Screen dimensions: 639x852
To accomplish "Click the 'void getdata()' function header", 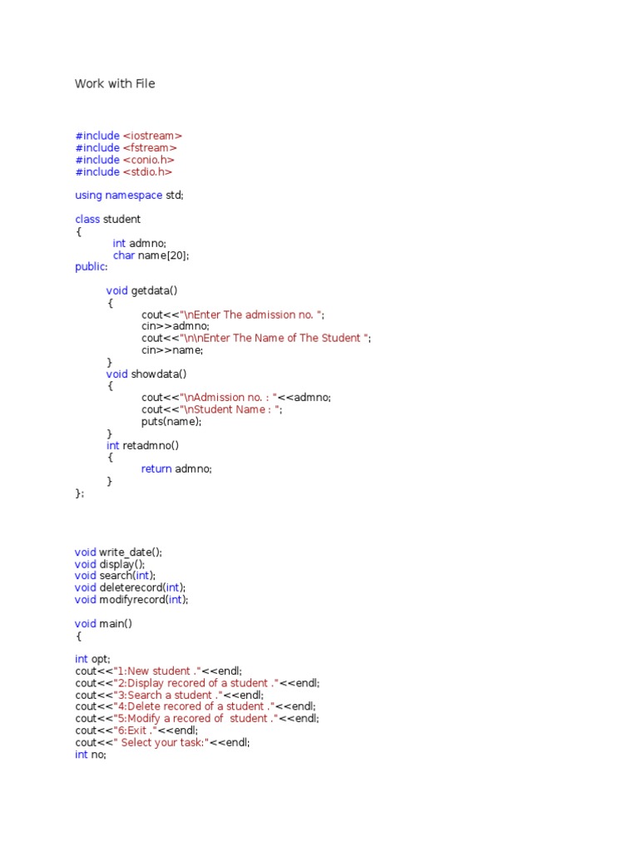I will point(141,290).
